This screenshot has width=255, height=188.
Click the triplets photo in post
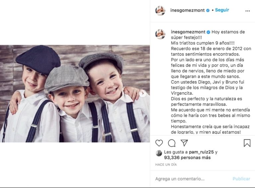pos(75,94)
